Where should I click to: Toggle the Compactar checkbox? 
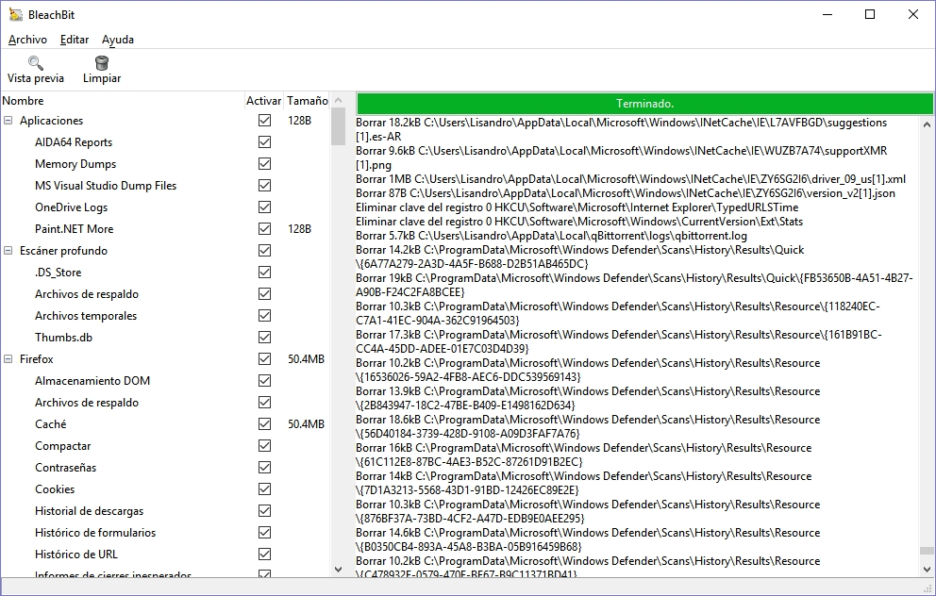coord(264,446)
